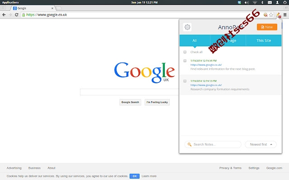Select note text 'Find relevant information for the next blog post.'
The height and width of the screenshot is (180, 289).
click(223, 69)
